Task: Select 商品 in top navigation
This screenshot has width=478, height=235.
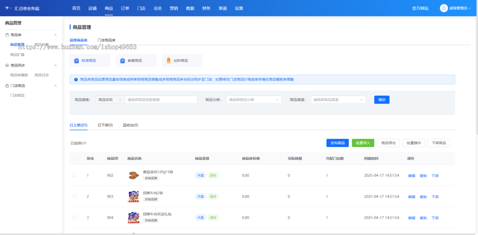Action: [109, 8]
